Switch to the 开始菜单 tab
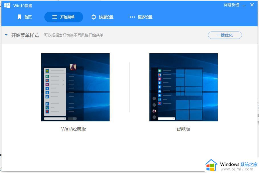This screenshot has height=173, width=259. [x=63, y=17]
